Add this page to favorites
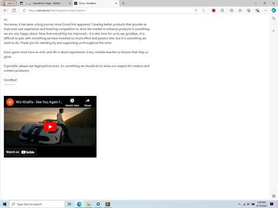This screenshot has width=278, height=208. click(x=203, y=11)
